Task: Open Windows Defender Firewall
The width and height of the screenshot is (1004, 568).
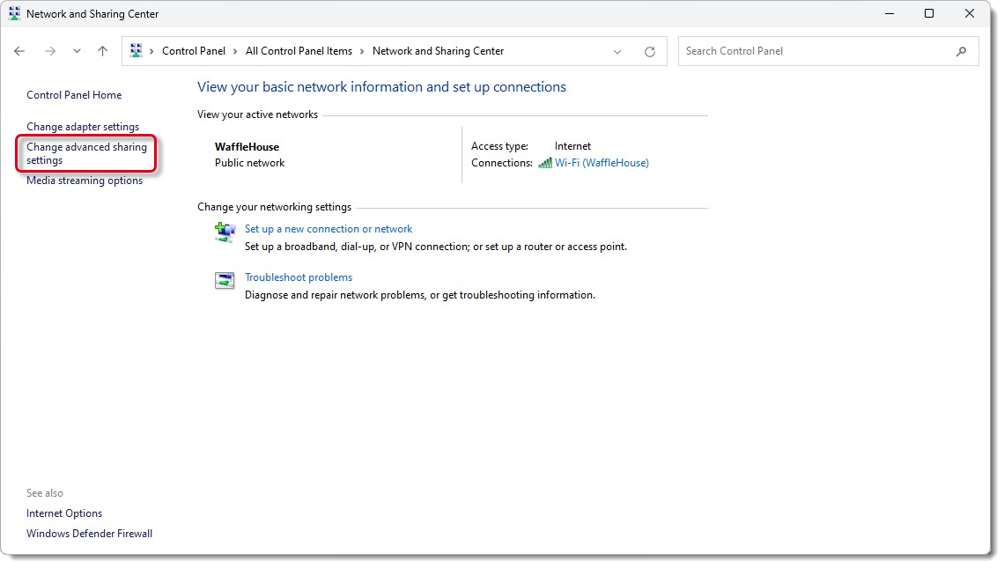Action: point(89,533)
